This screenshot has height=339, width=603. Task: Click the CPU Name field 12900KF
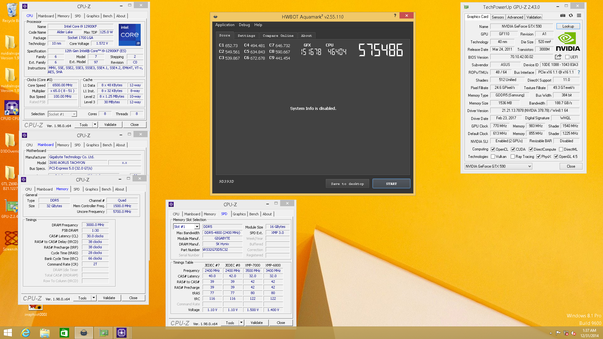click(x=80, y=26)
